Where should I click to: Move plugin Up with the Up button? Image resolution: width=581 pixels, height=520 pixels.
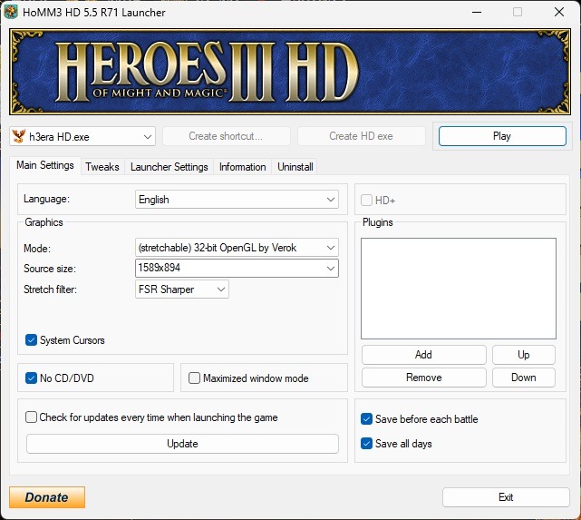click(x=524, y=355)
